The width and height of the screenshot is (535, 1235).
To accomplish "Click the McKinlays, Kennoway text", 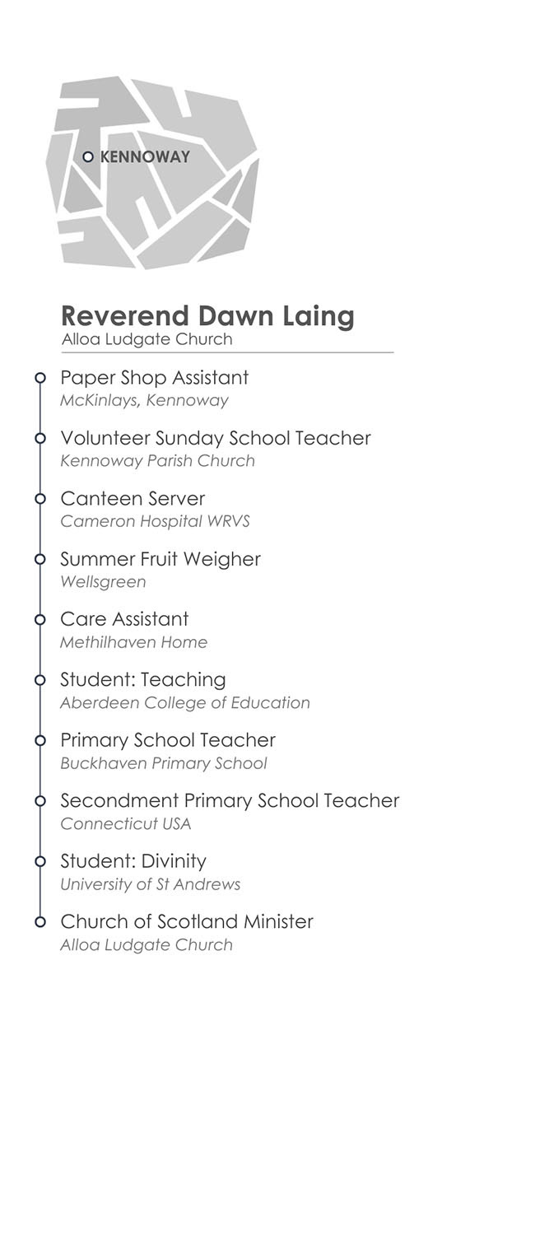I will (x=144, y=401).
